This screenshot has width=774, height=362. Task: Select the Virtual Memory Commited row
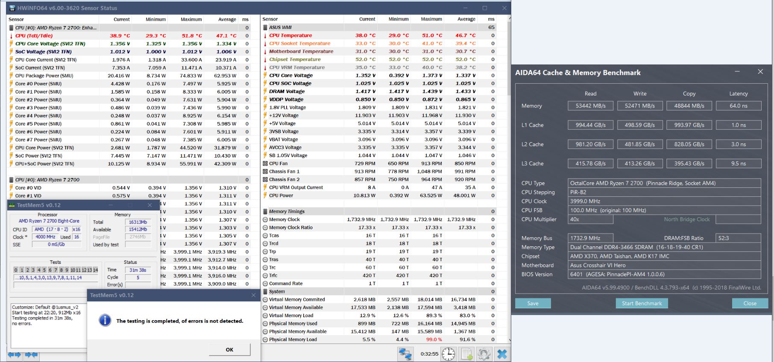click(378, 300)
